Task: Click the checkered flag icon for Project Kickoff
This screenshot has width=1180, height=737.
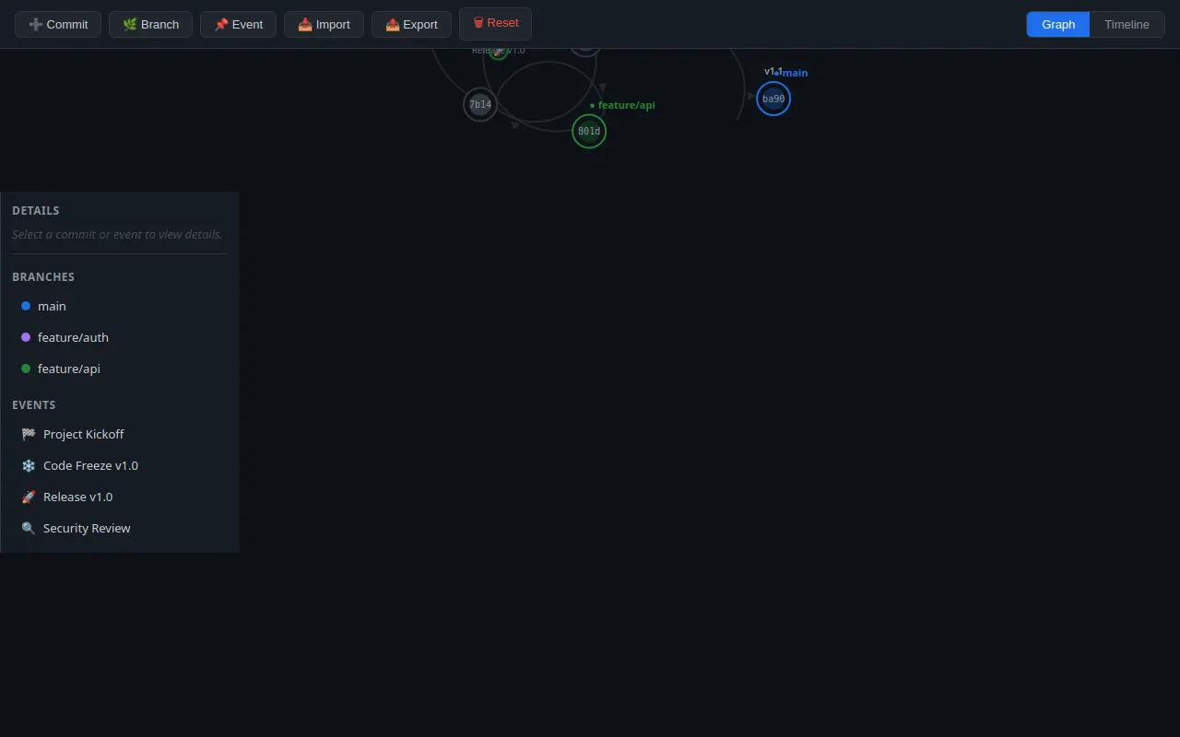Action: 28,434
